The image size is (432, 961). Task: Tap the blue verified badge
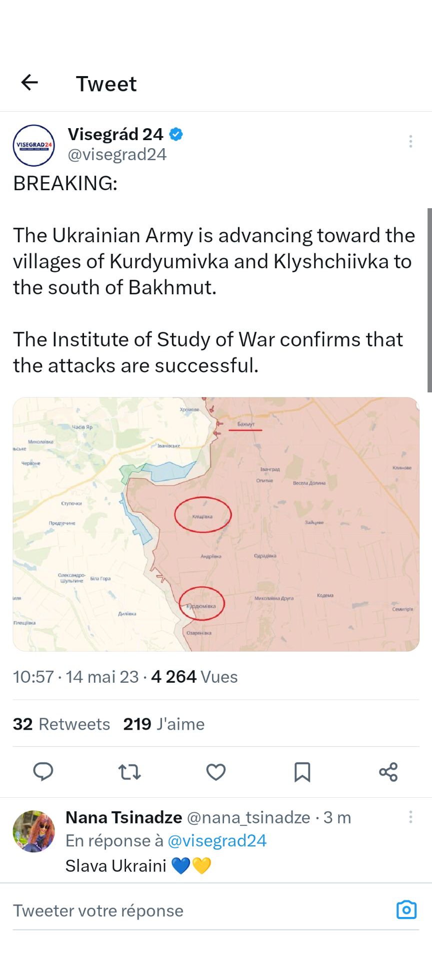(176, 134)
